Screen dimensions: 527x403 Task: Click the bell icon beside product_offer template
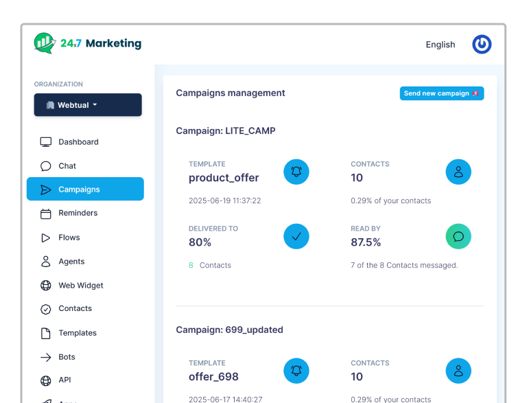pos(296,172)
